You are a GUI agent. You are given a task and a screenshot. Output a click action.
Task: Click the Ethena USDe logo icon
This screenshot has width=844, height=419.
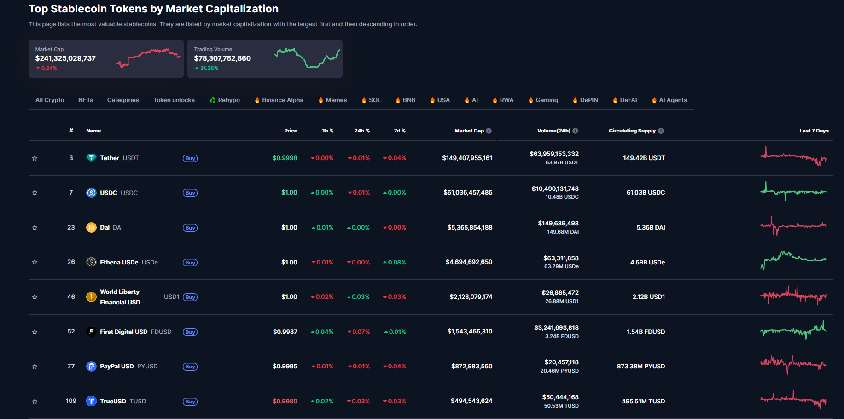tap(91, 262)
